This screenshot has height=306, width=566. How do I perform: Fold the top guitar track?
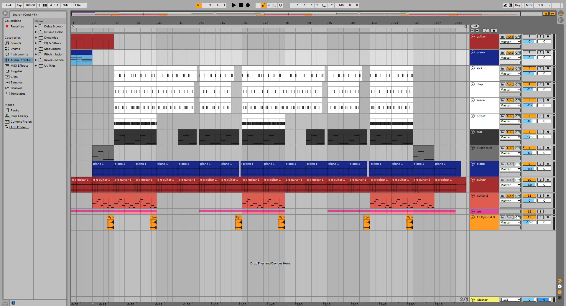(x=473, y=37)
